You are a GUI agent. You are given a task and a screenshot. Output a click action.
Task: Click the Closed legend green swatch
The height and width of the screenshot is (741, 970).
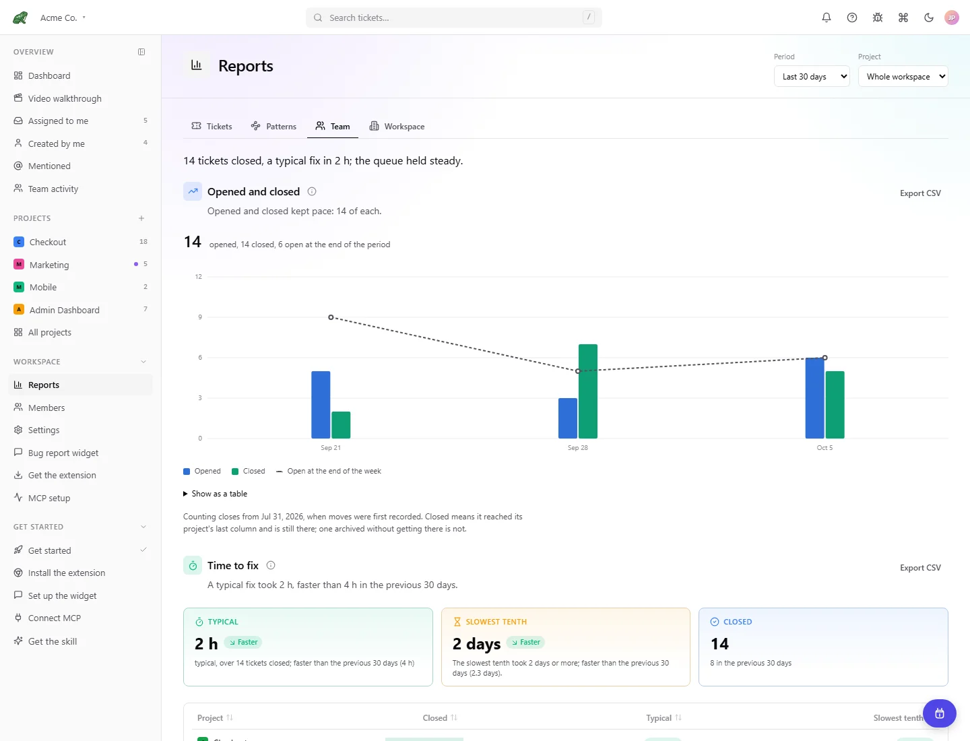[x=235, y=472]
